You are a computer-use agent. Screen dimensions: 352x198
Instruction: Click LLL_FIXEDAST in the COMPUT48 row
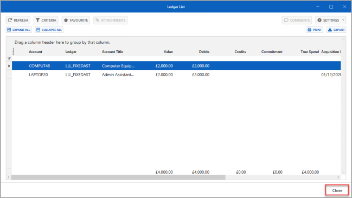[78, 66]
